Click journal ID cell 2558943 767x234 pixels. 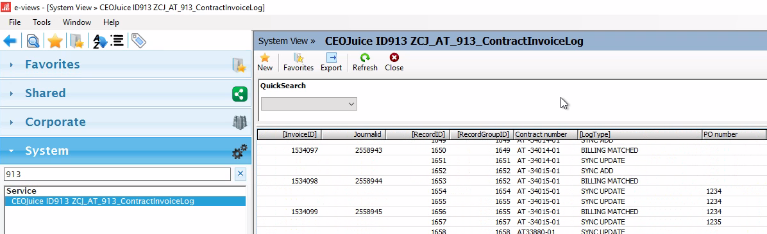tap(368, 151)
